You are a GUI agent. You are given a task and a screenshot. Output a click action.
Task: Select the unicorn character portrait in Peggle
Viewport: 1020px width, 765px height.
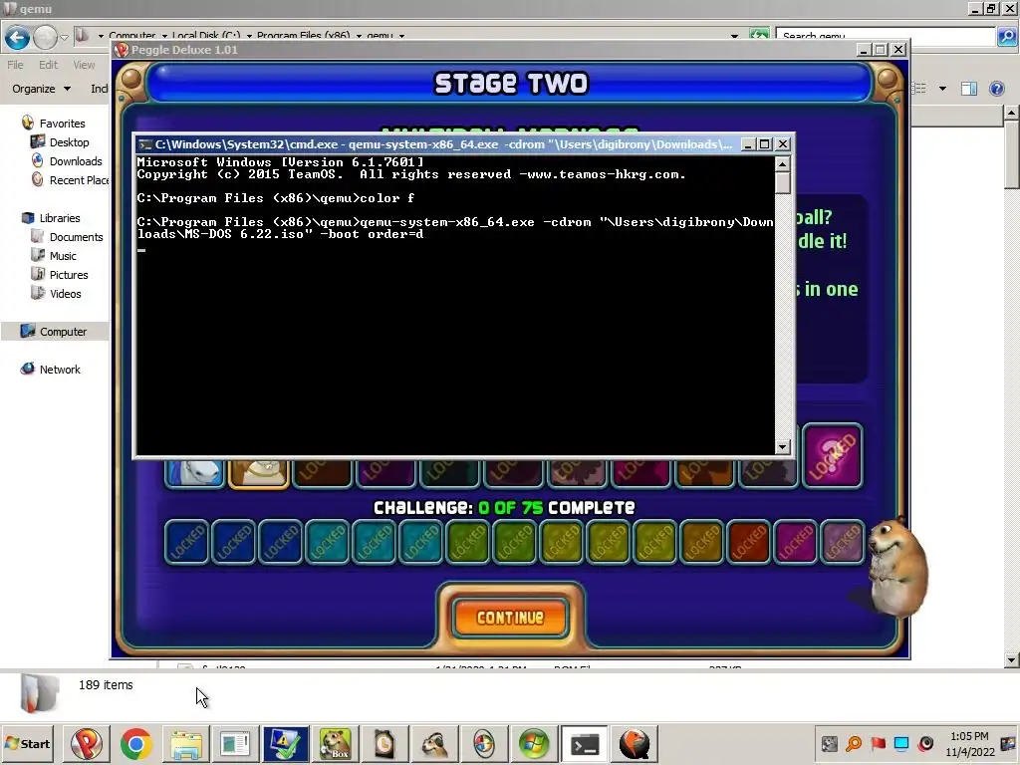pos(194,473)
